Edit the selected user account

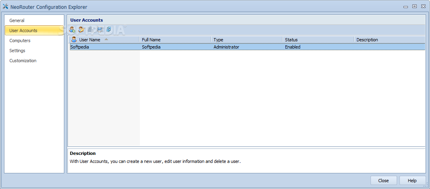(81, 29)
